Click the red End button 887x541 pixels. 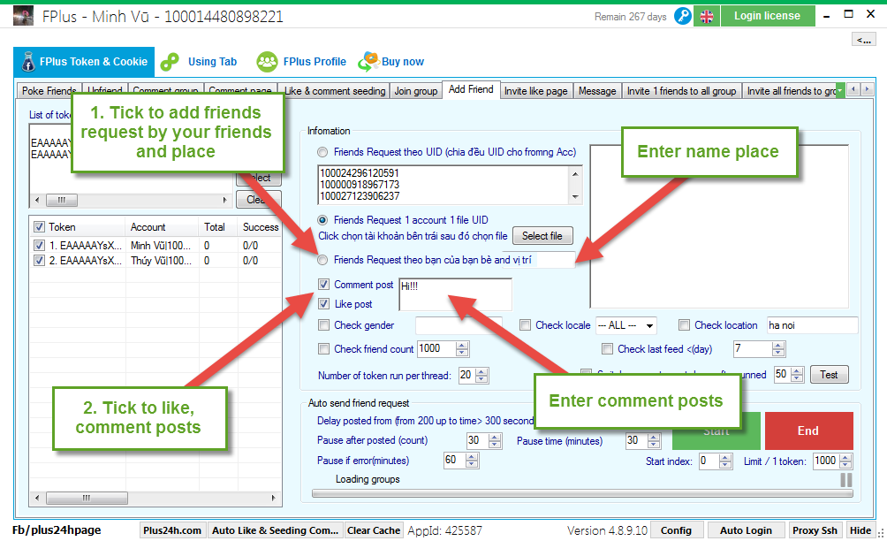coord(808,431)
